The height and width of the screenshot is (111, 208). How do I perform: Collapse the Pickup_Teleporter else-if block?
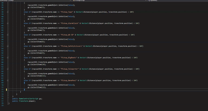click(8, 69)
